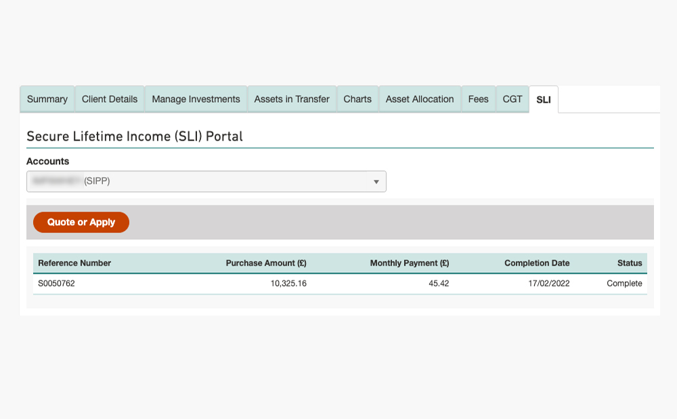Click the Monthly Payment column header
Image resolution: width=677 pixels, height=419 pixels.
(410, 263)
